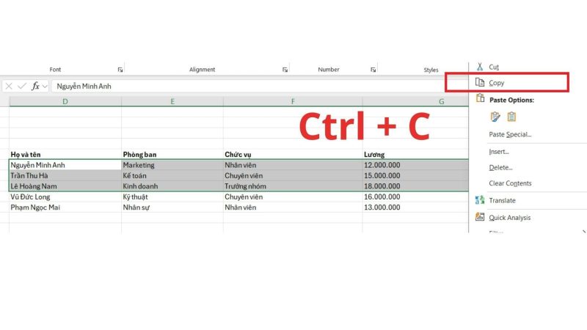Viewport: 587px width, 330px height.
Task: Select column E header
Action: 172,101
